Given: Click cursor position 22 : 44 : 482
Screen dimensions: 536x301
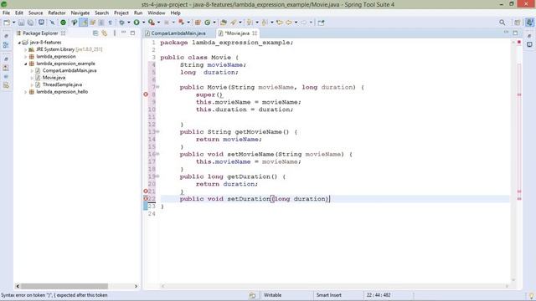Looking at the screenshot, I should (379, 295).
